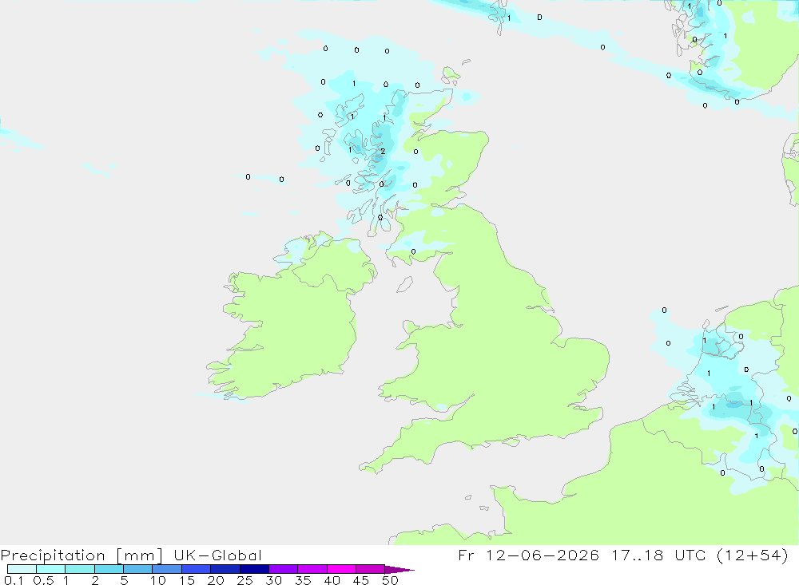Viewport: 799px width, 585px height.
Task: Click the 2 mm value over western Scotland
Action: [383, 151]
